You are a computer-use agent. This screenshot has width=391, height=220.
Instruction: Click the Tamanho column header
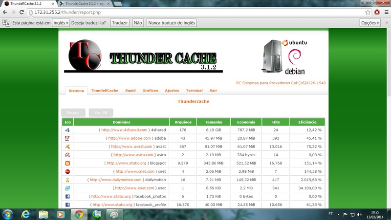(214, 122)
